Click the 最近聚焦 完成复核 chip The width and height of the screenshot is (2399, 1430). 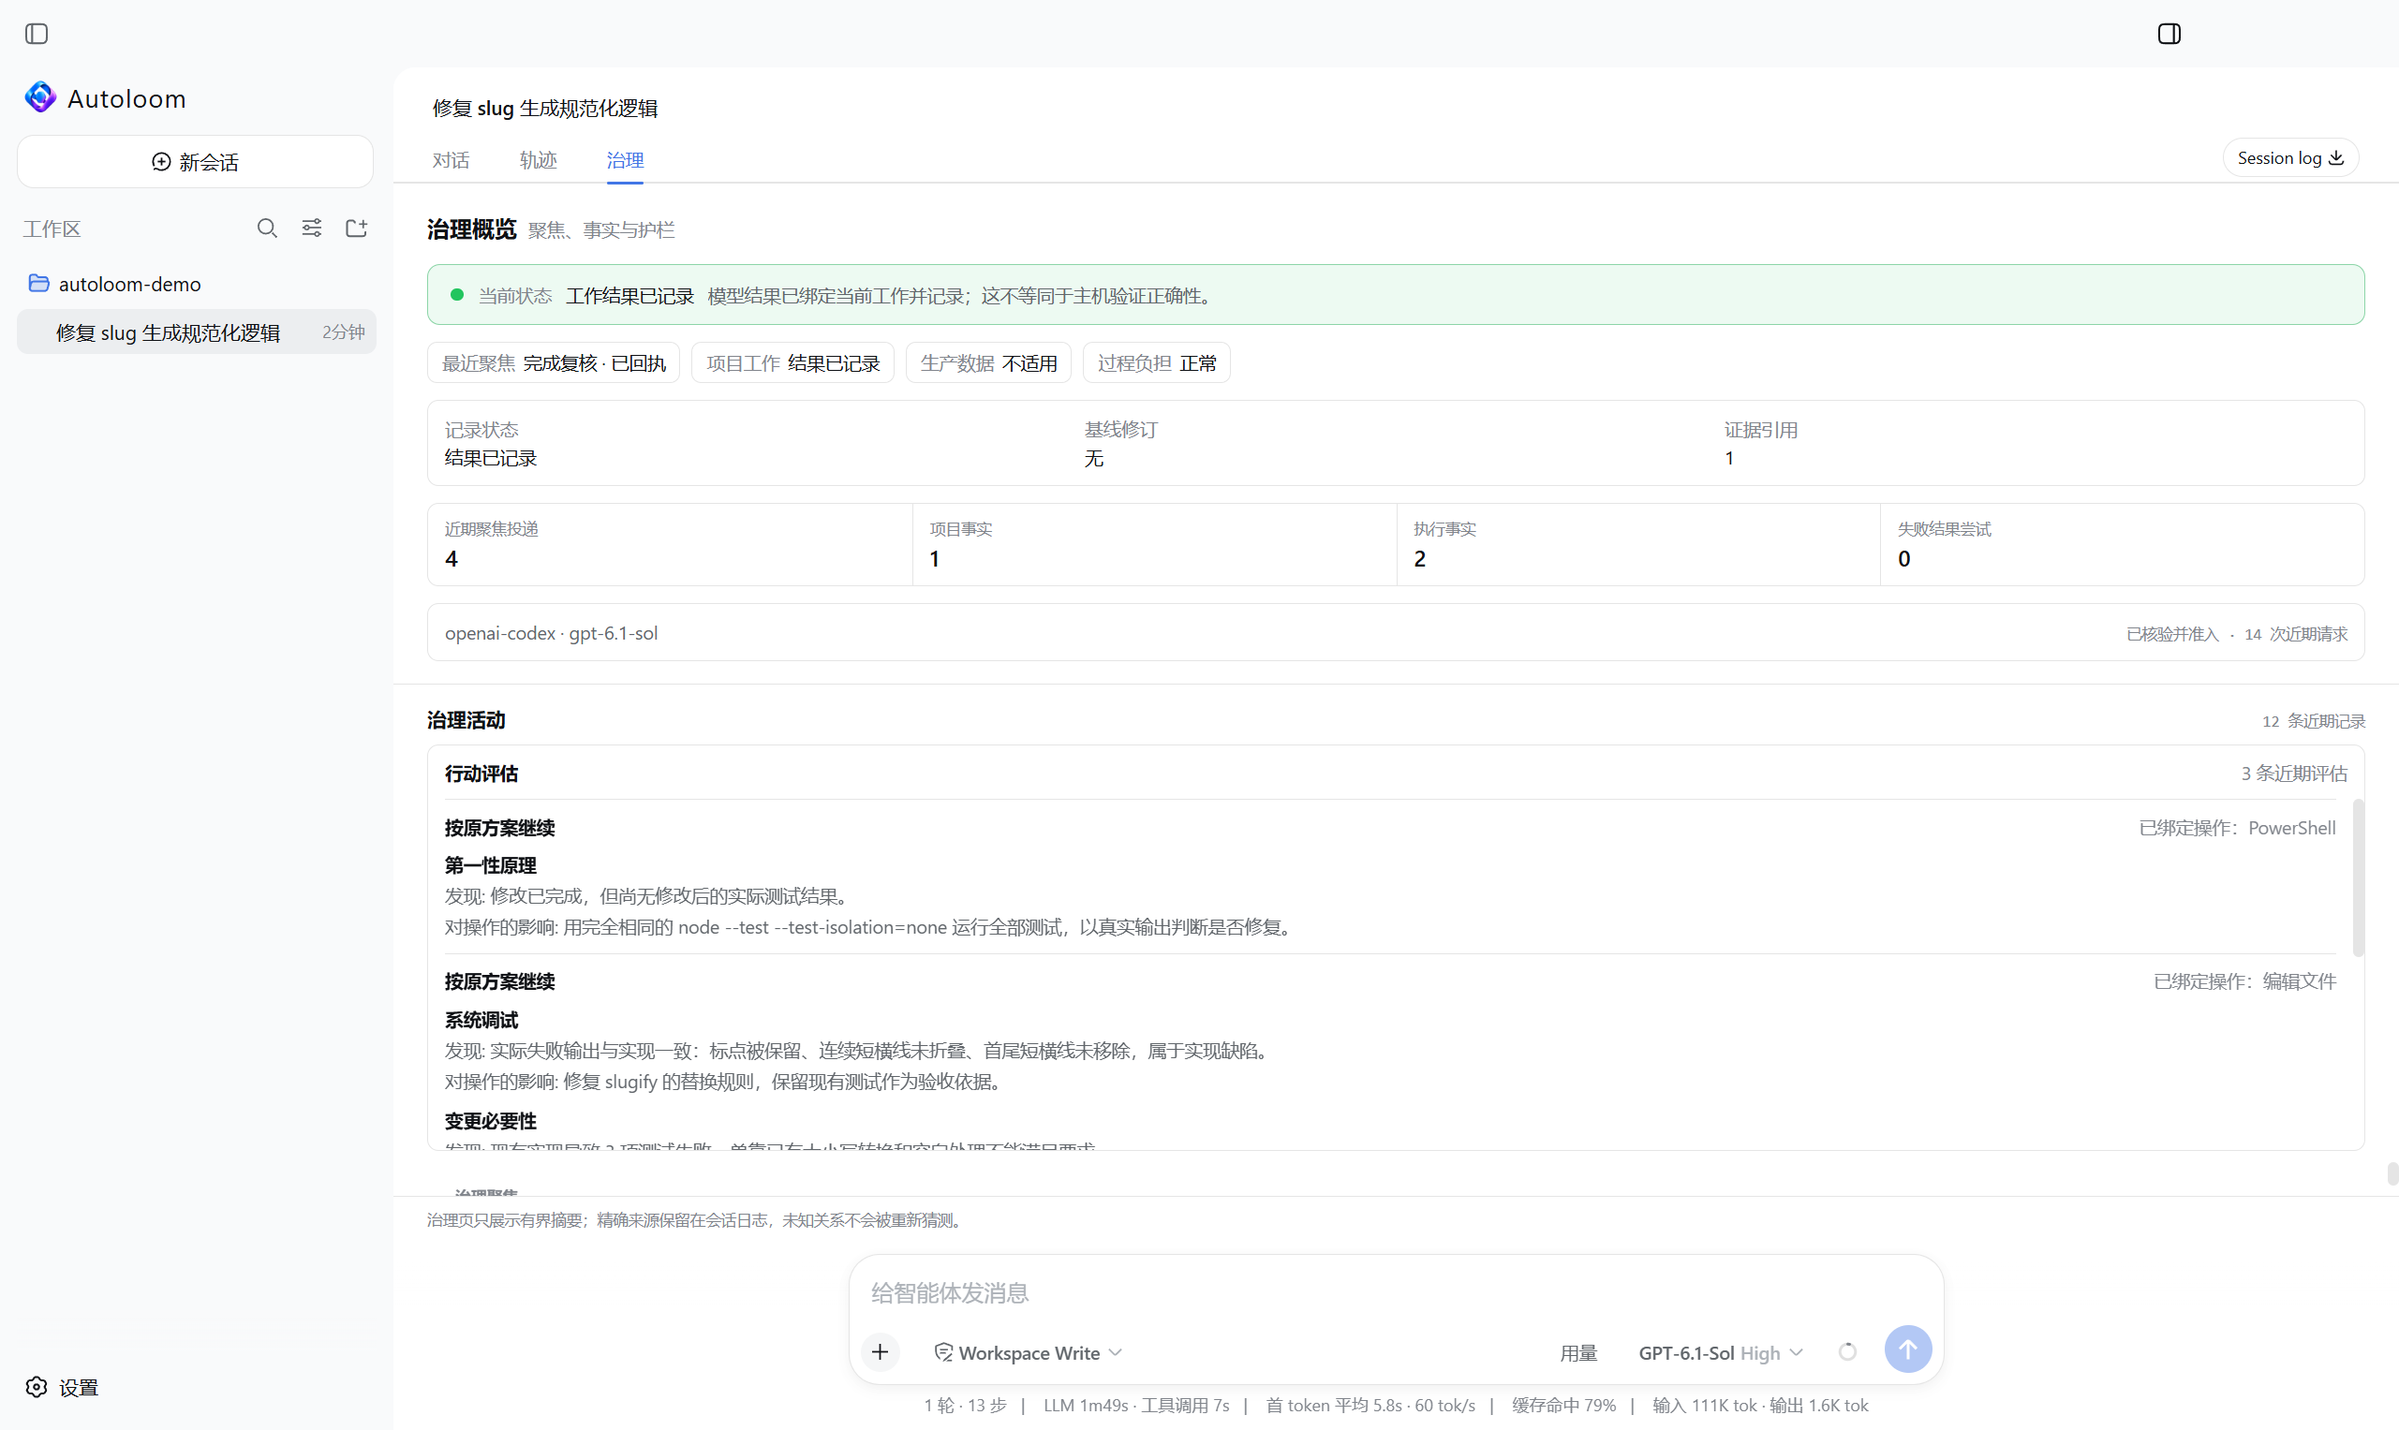554,363
